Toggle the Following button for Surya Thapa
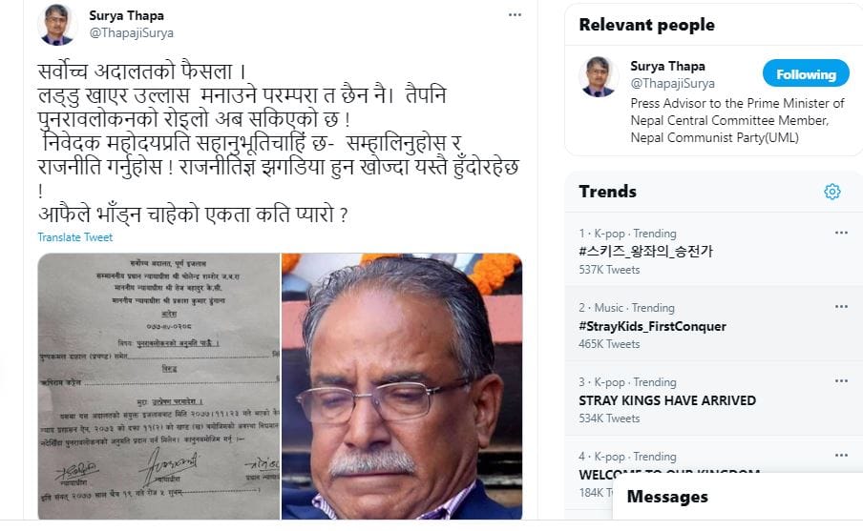The image size is (863, 531). [x=806, y=73]
